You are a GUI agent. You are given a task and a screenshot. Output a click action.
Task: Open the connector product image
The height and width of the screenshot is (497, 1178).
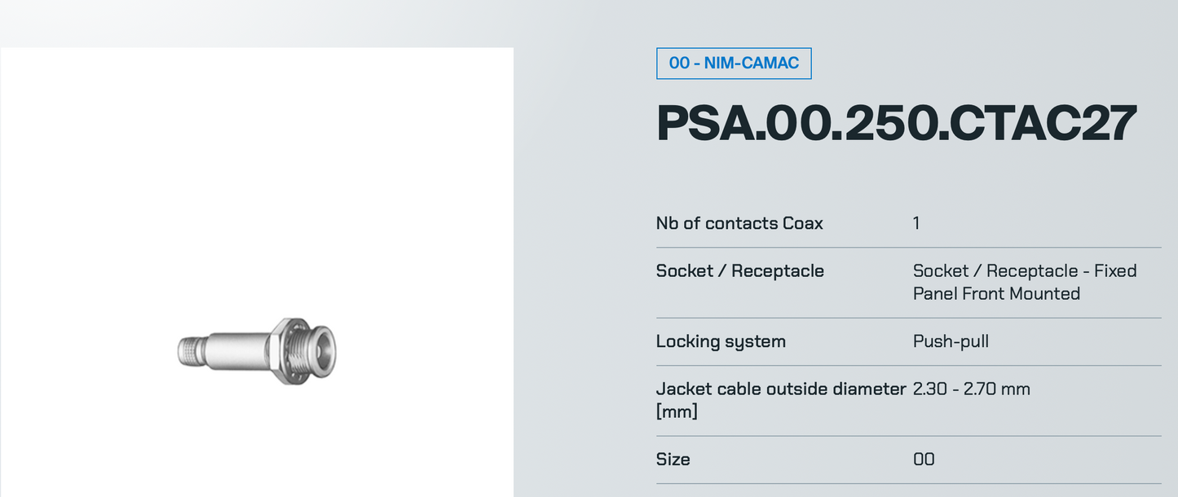pos(257,350)
